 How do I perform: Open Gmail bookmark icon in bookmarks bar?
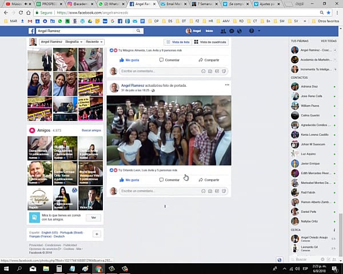click(x=30, y=21)
